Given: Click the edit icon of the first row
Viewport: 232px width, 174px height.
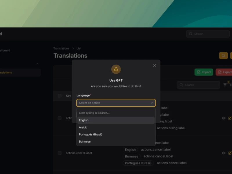Looking at the screenshot, I should [x=230, y=118].
